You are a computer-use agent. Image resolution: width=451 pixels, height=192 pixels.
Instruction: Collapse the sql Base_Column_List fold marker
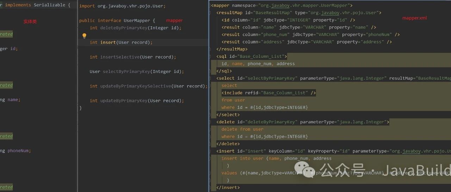point(210,57)
